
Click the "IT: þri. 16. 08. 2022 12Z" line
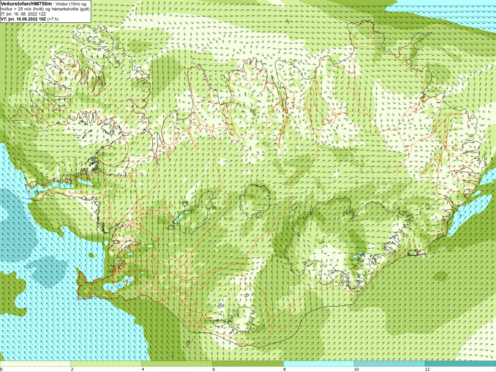pyautogui.click(x=24, y=14)
